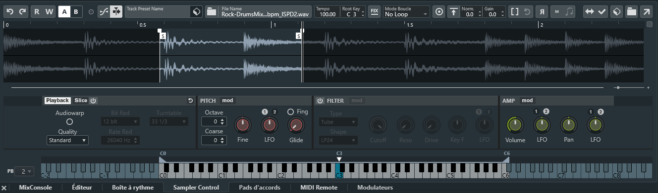Open the PITCH mod button
Viewport: 658px width, 193px height.
[x=227, y=101]
